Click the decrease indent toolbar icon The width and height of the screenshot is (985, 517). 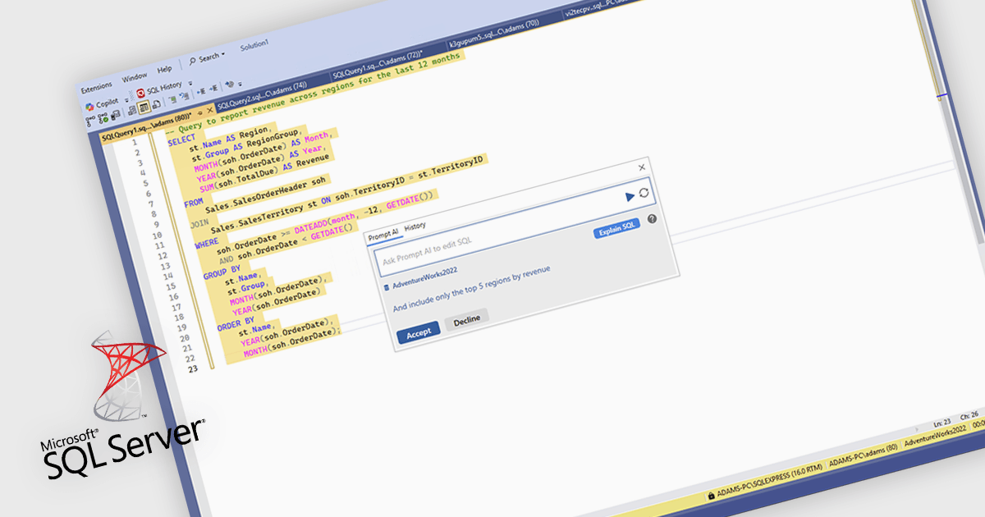pyautogui.click(x=200, y=89)
